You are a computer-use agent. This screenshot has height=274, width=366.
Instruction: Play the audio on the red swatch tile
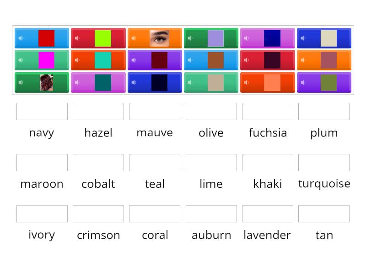click(x=21, y=38)
